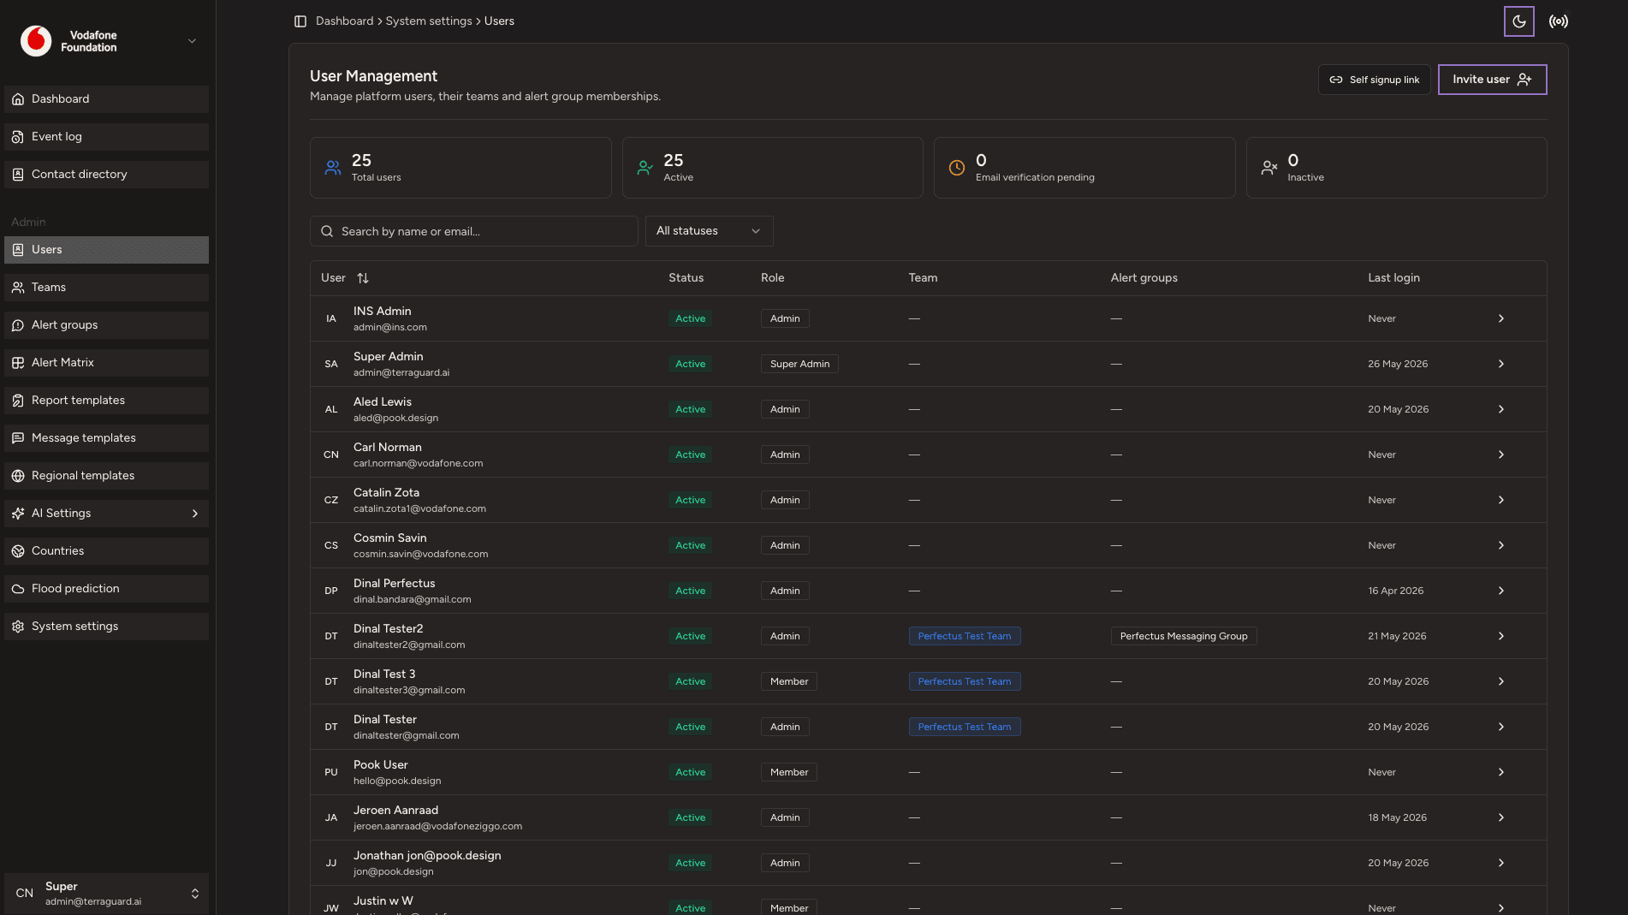Viewport: 1628px width, 915px height.
Task: Click the Vodafone Foundation logo
Action: (36, 41)
